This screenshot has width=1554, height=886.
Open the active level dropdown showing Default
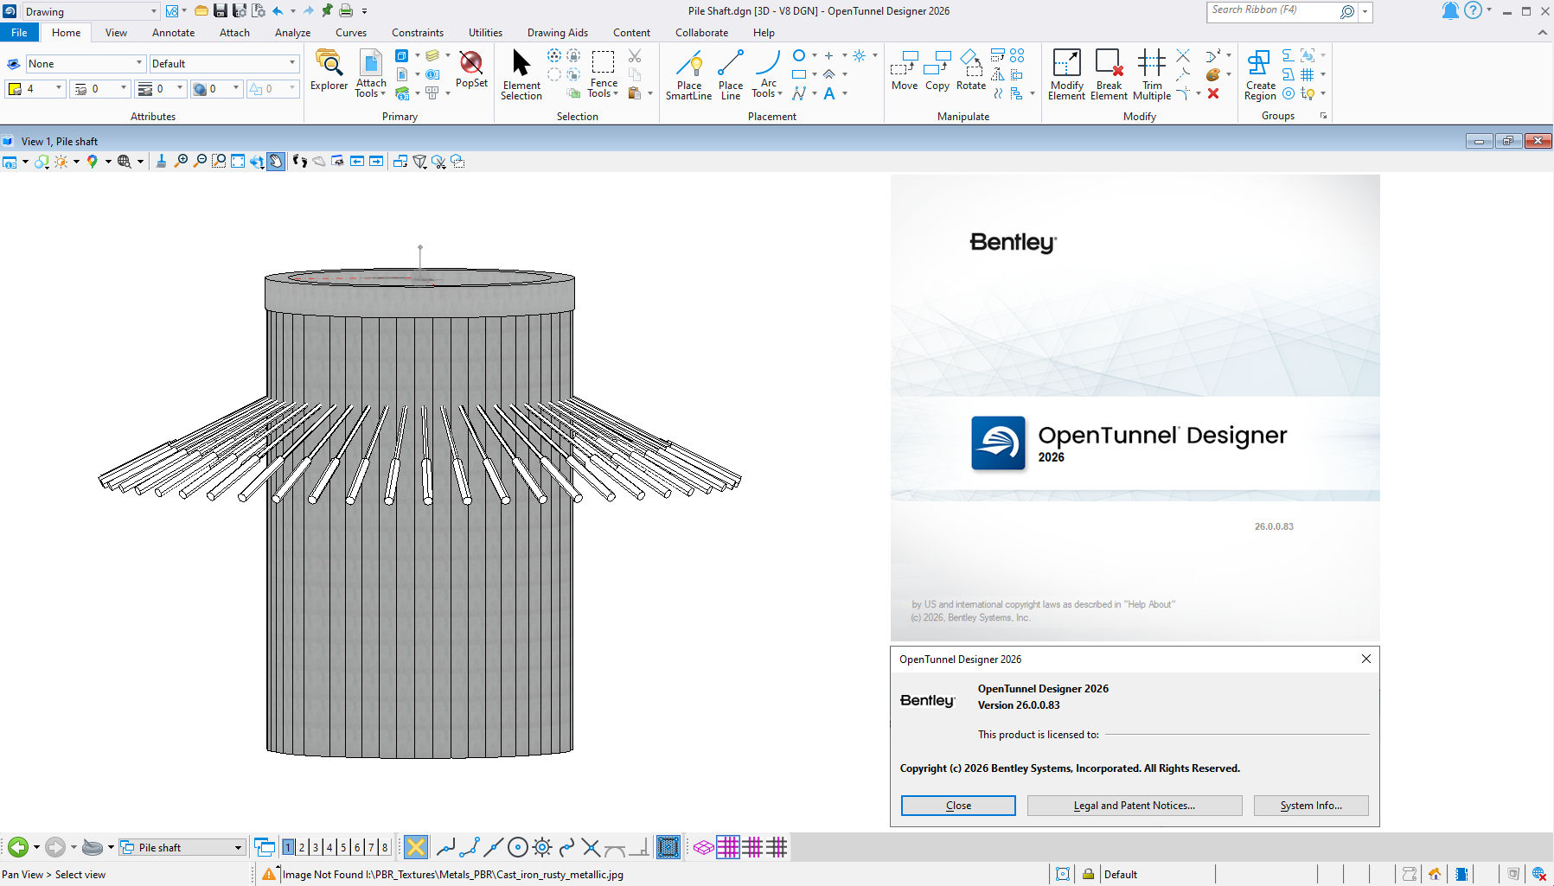click(224, 63)
